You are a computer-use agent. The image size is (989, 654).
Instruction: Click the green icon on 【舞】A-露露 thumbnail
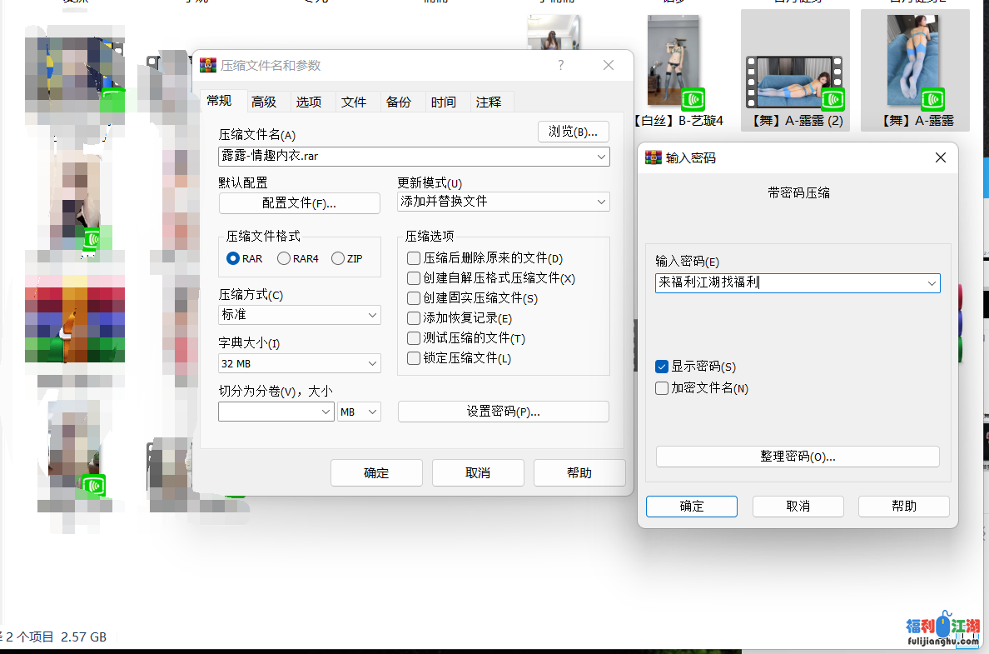pyautogui.click(x=932, y=99)
